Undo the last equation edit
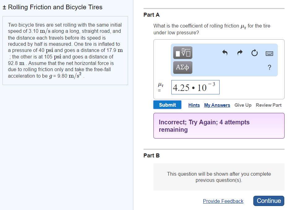Viewport: 292px width, 210px height. point(225,53)
